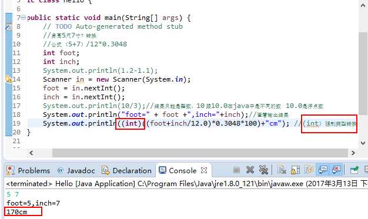
Task: Click console output 'foot=5,inch=7'
Action: click(33, 203)
